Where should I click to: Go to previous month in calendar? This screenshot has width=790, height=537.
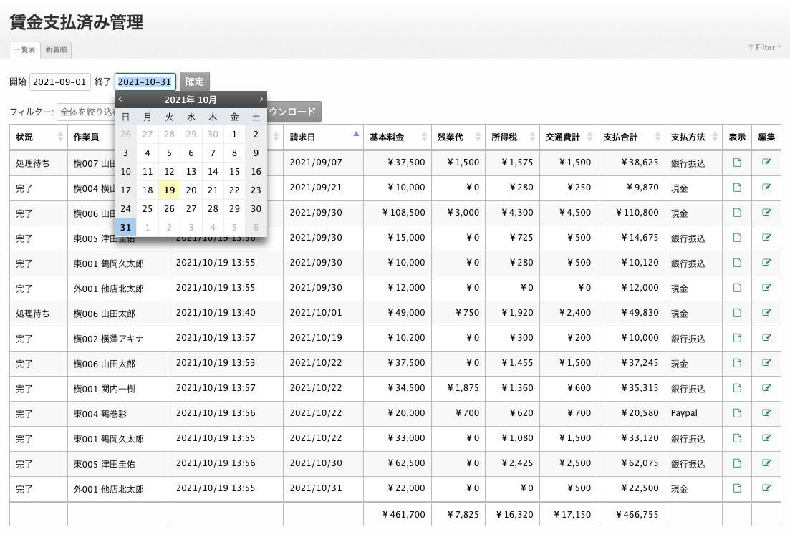[120, 100]
